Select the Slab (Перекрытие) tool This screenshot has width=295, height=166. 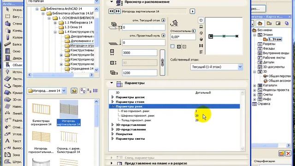point(13,86)
